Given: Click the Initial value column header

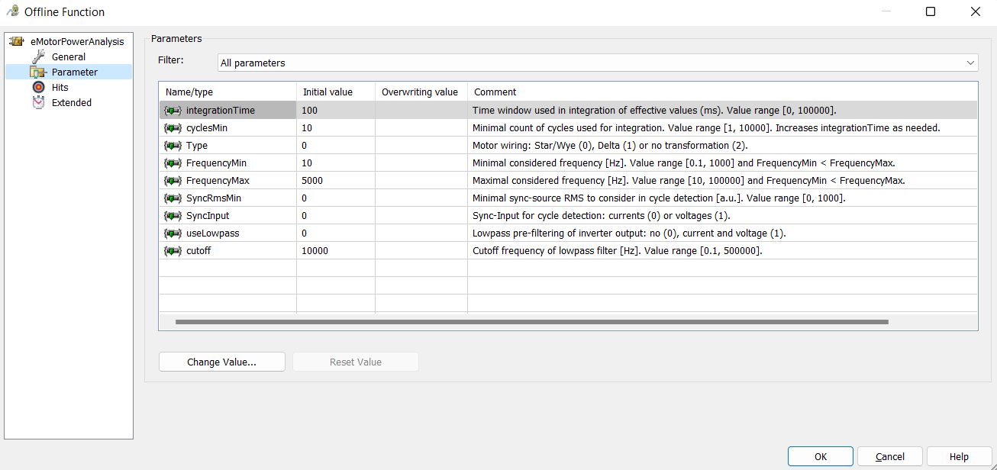Looking at the screenshot, I should click(x=336, y=92).
